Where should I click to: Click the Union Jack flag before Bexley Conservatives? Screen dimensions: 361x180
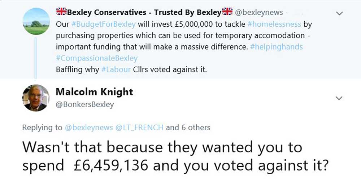tap(61, 12)
